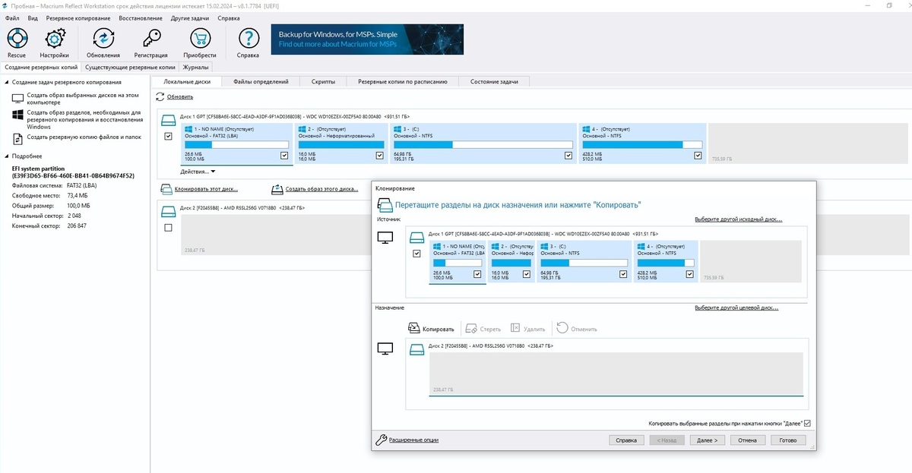
Task: Open the Файлы определений tab
Action: tap(261, 81)
